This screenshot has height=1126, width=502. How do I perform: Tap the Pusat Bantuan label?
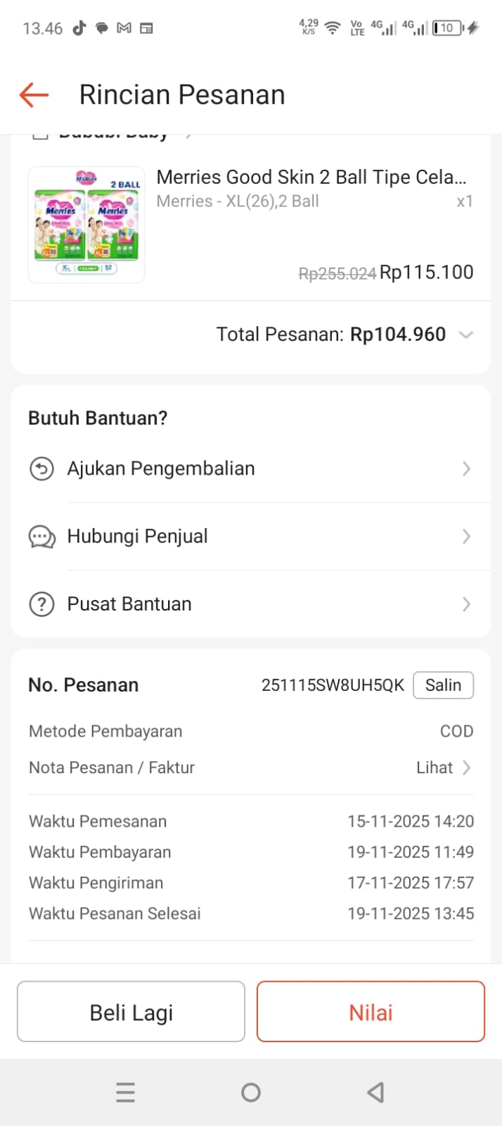tap(129, 604)
